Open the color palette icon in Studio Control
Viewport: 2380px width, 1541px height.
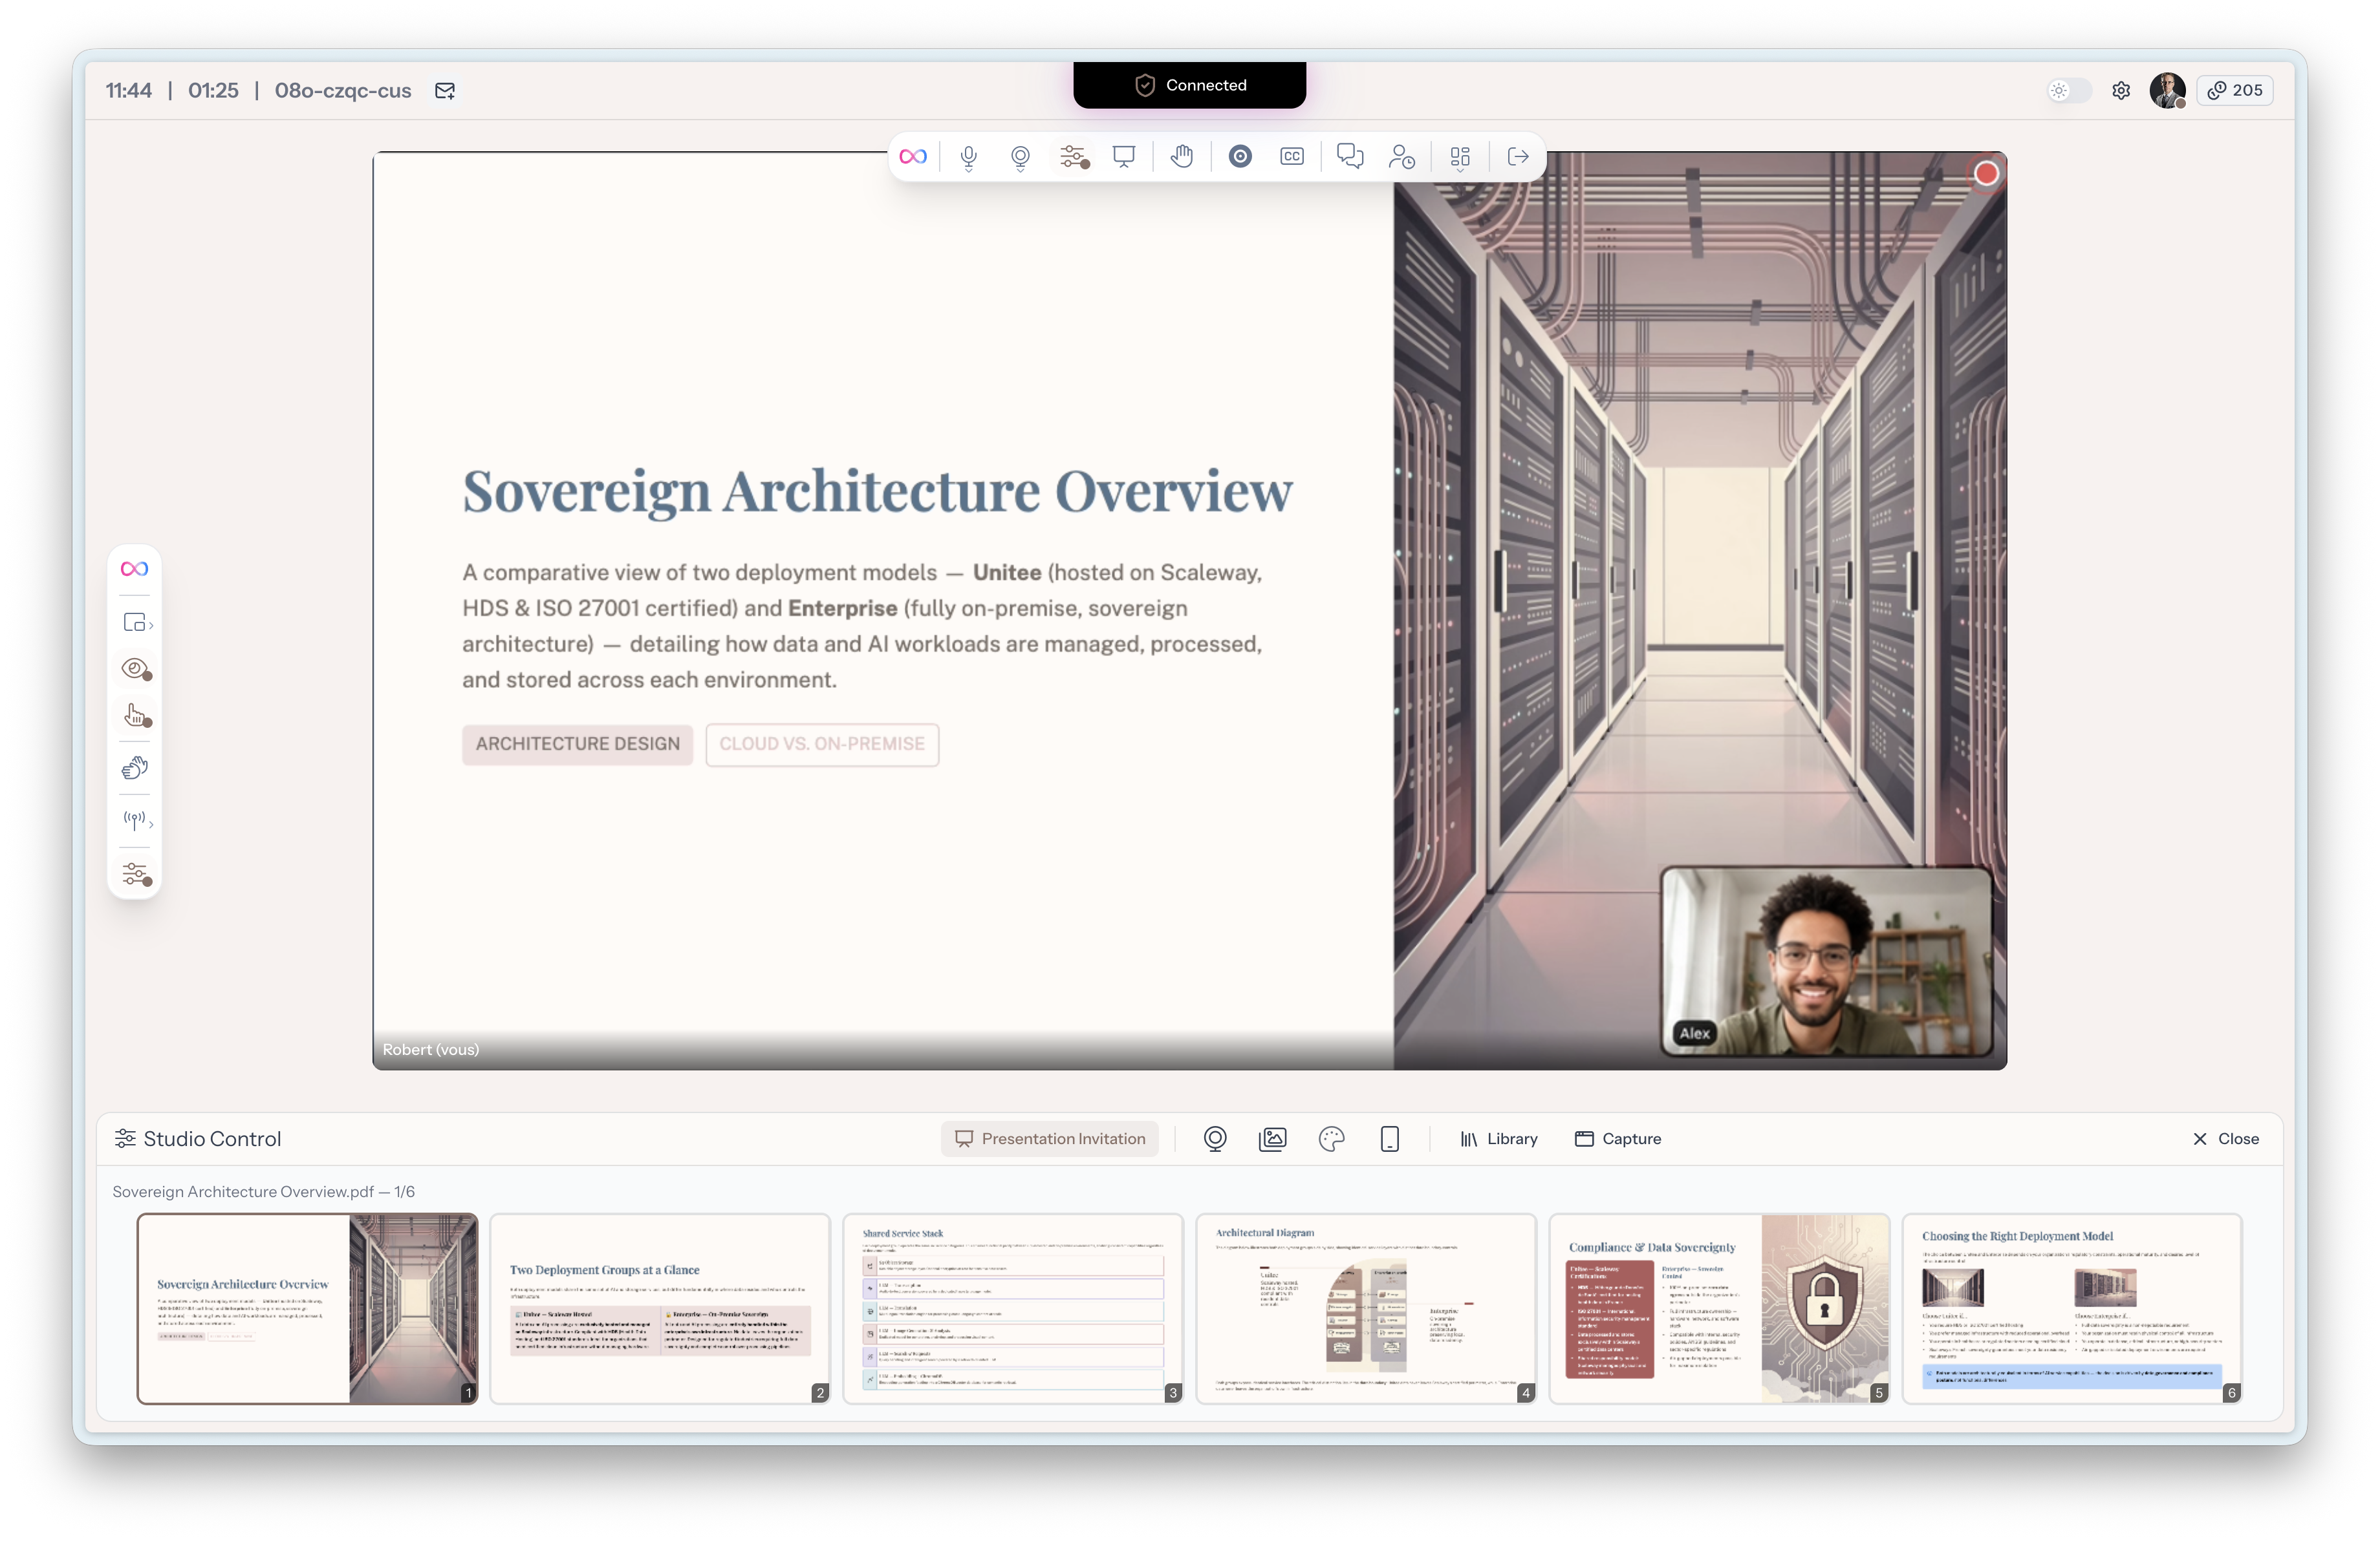(x=1331, y=1139)
